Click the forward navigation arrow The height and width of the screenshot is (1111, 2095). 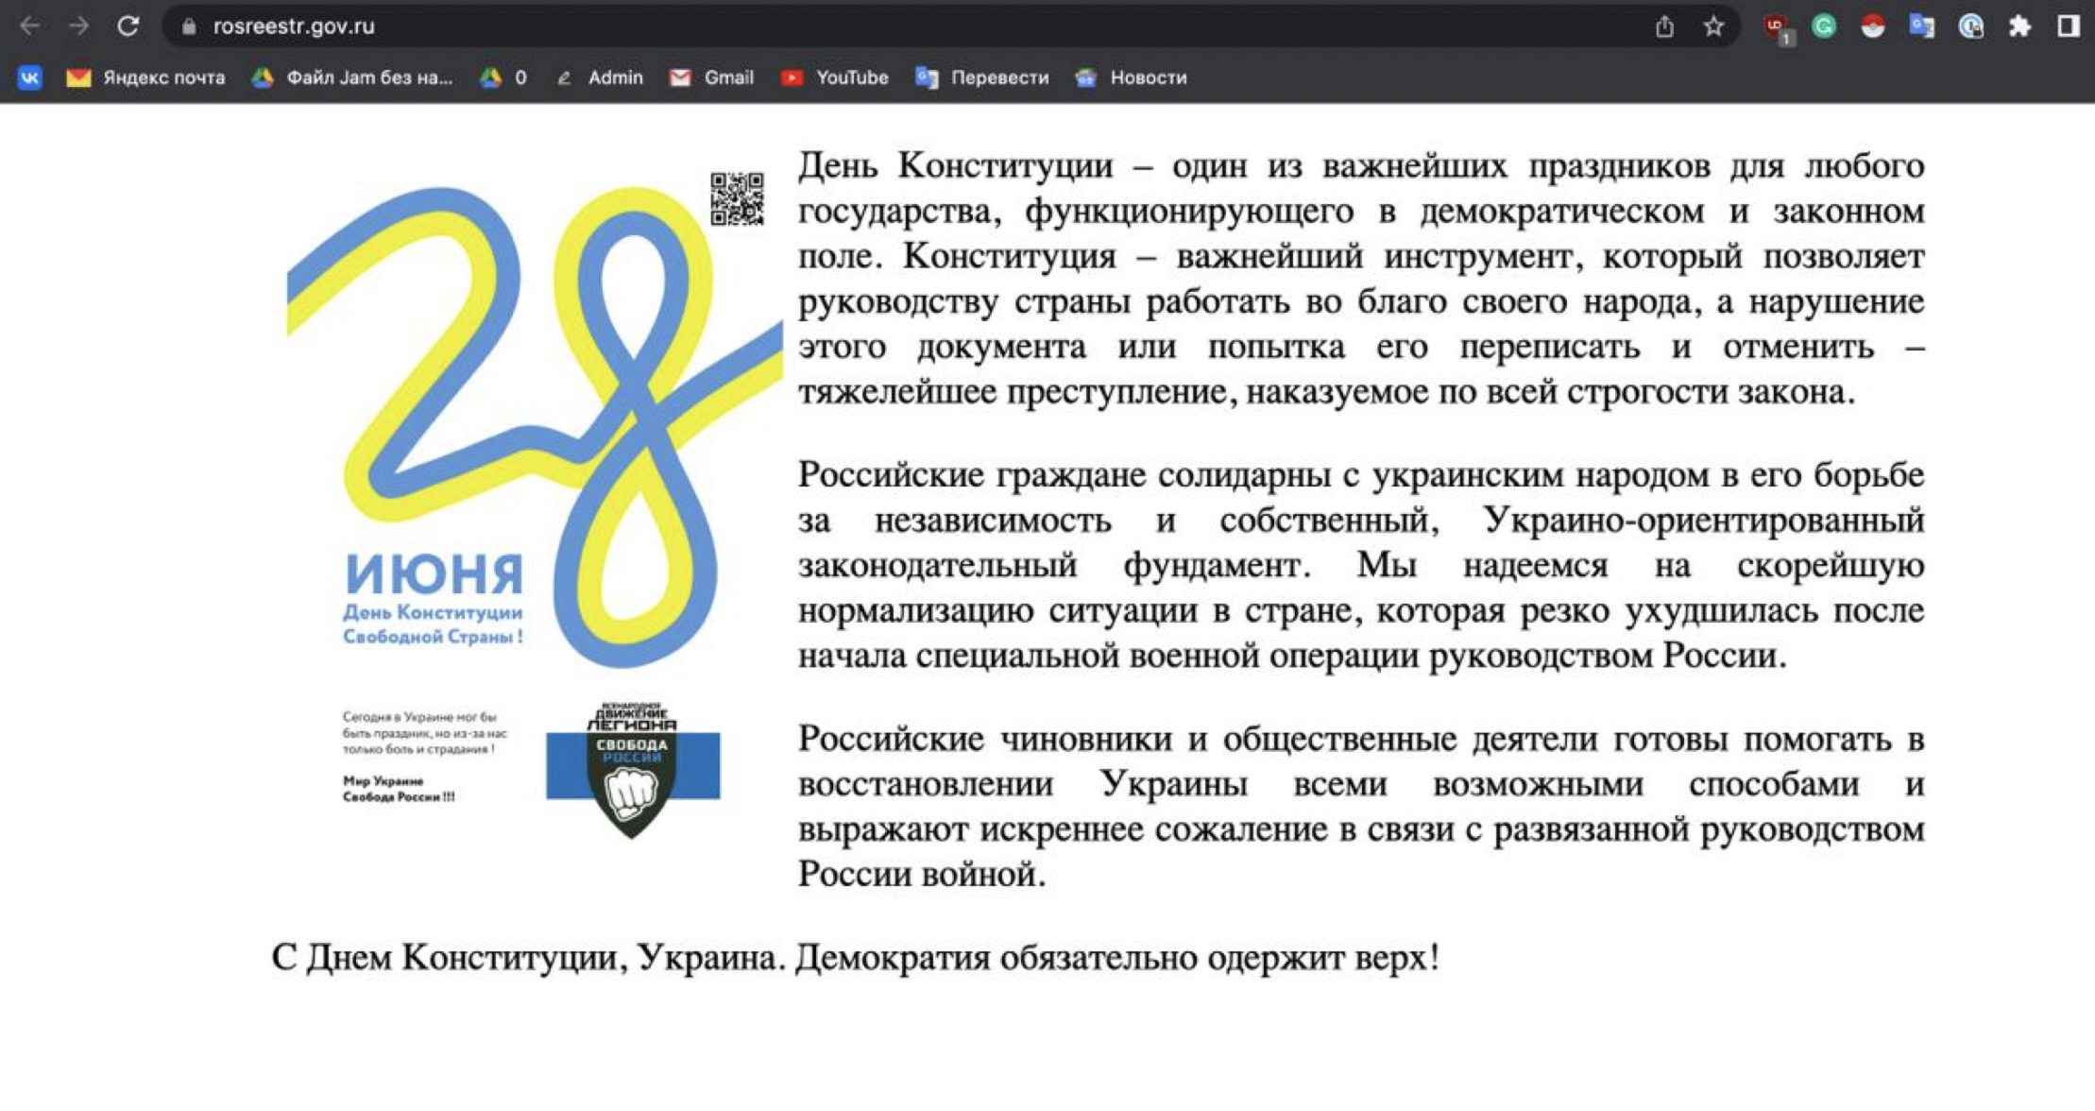pos(79,26)
